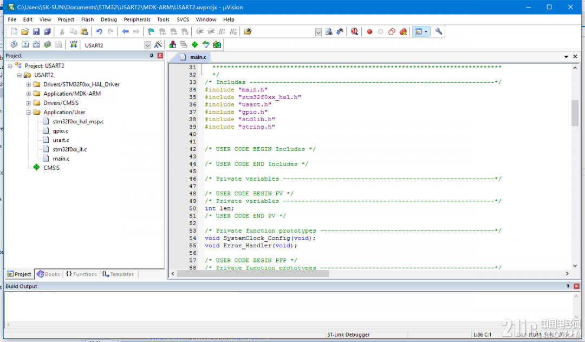Open Select Software Packs from the toolbar

(206, 45)
